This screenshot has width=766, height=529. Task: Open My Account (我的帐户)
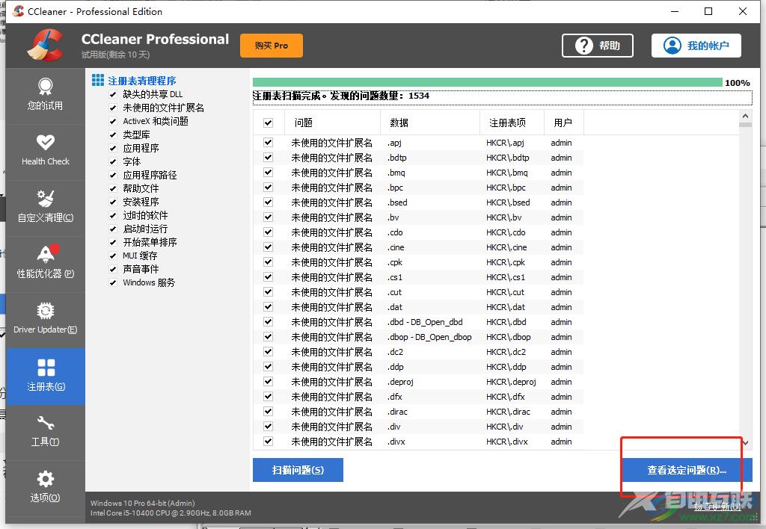[696, 45]
